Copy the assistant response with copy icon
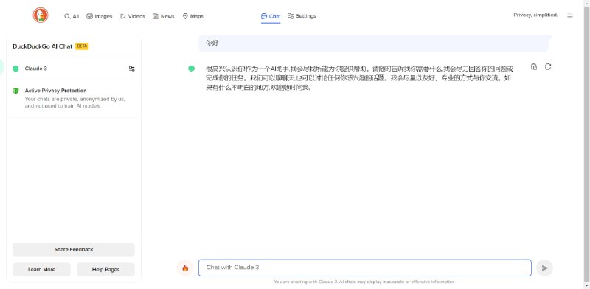This screenshot has height=289, width=590. pos(533,67)
